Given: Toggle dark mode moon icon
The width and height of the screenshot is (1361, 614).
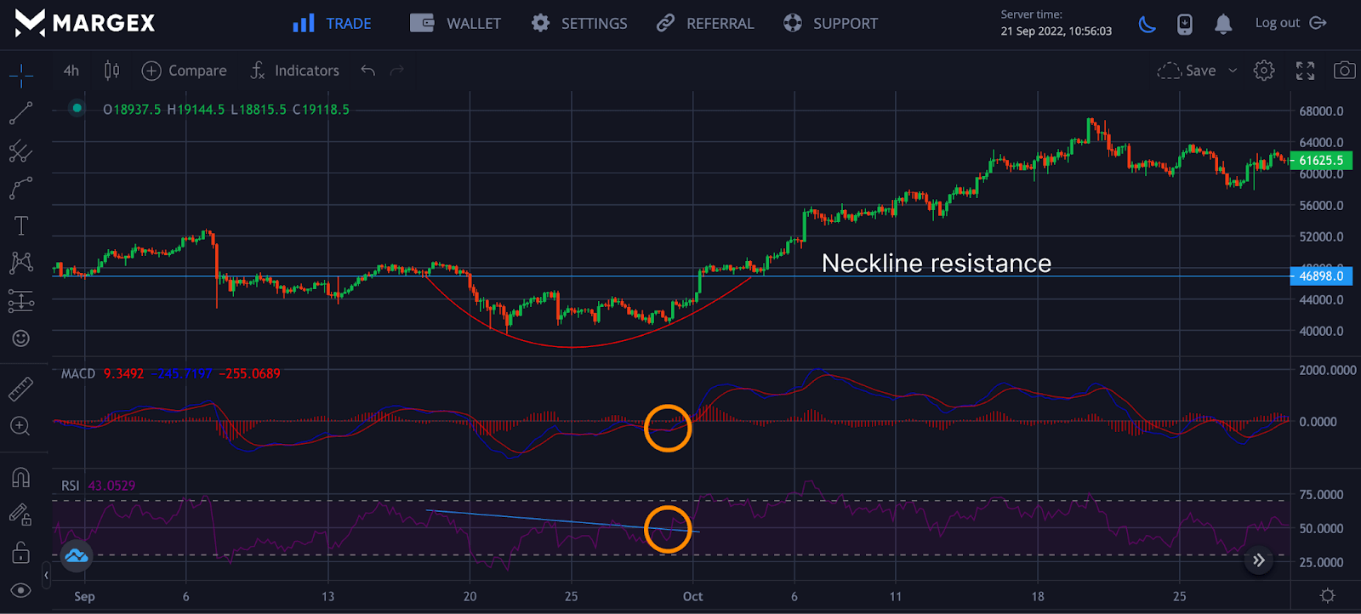Looking at the screenshot, I should click(x=1147, y=24).
